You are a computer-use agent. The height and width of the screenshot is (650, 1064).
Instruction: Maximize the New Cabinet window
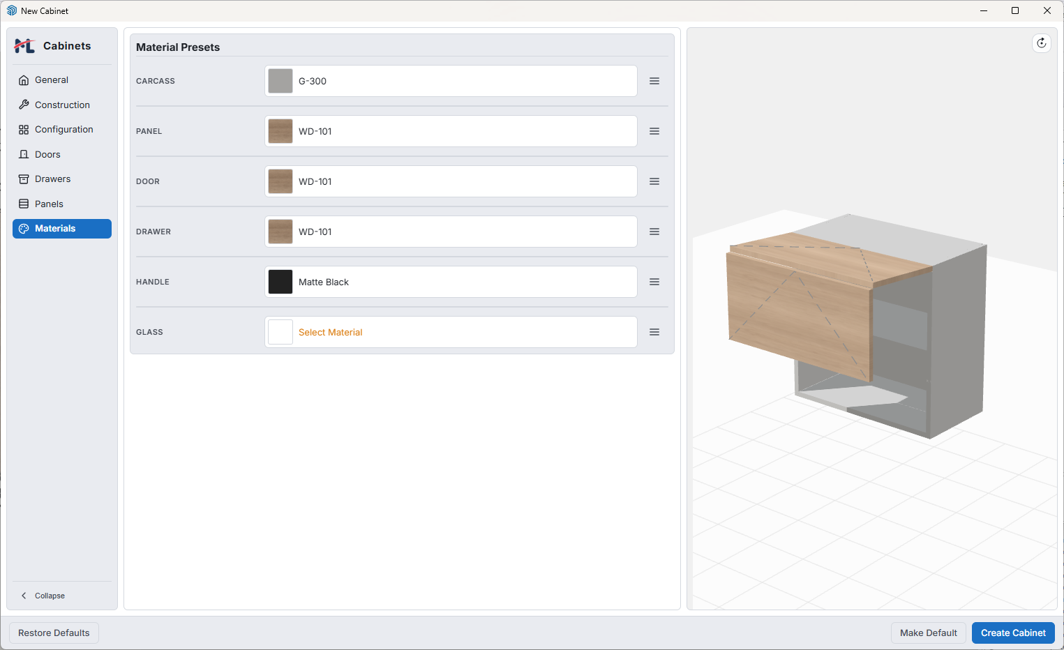pyautogui.click(x=1015, y=10)
